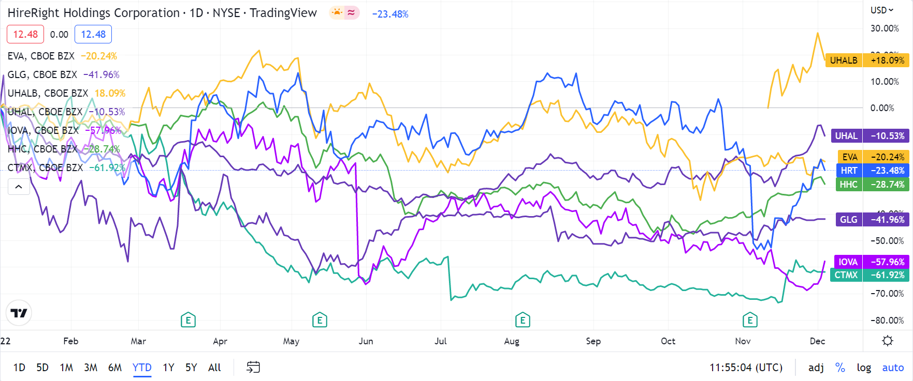
Task: Click the earnings marker near August
Action: pyautogui.click(x=523, y=321)
